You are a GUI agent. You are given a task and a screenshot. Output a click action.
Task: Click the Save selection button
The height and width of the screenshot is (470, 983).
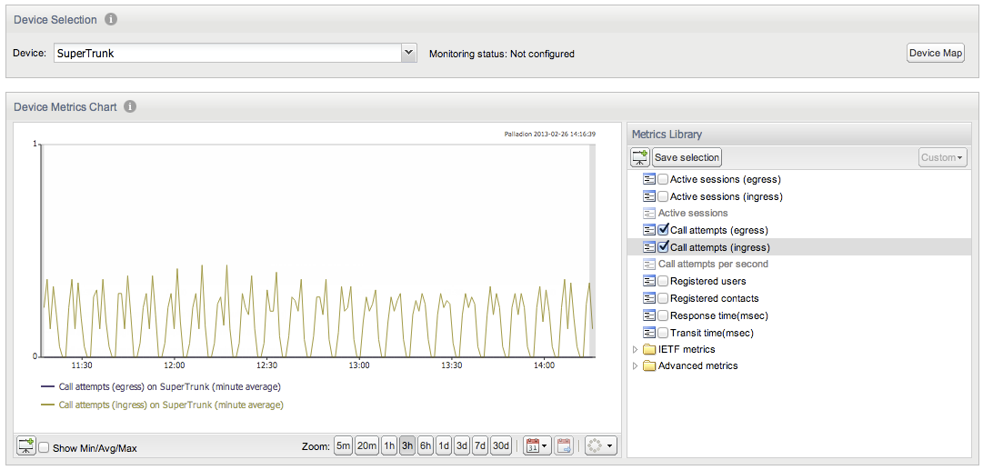(687, 157)
